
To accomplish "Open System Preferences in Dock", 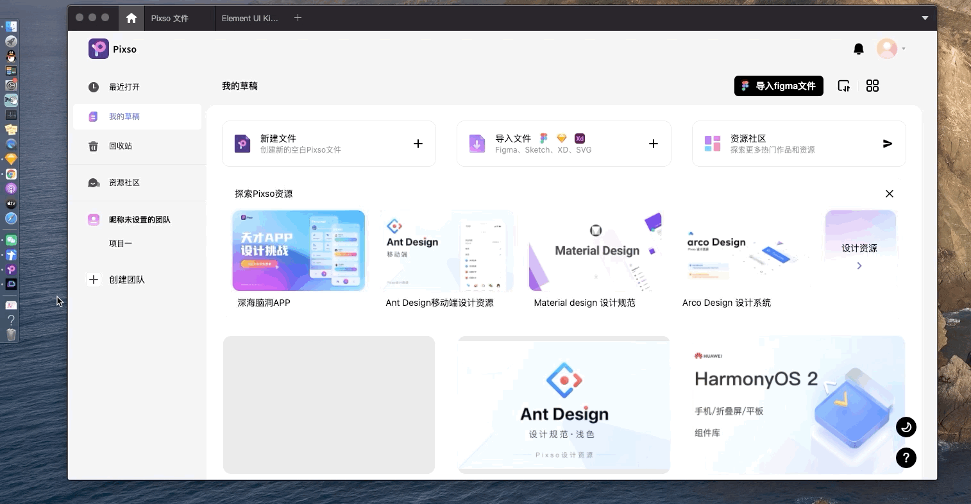I will pyautogui.click(x=11, y=85).
